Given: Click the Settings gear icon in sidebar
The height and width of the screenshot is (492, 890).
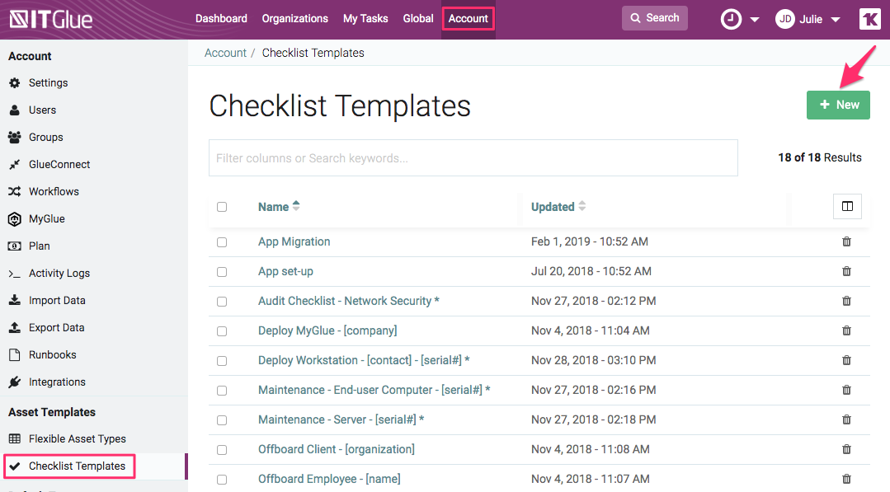Looking at the screenshot, I should [15, 82].
